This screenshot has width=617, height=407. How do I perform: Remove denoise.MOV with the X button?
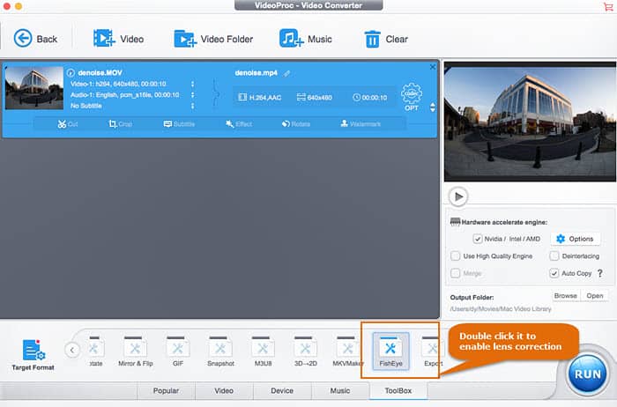433,67
